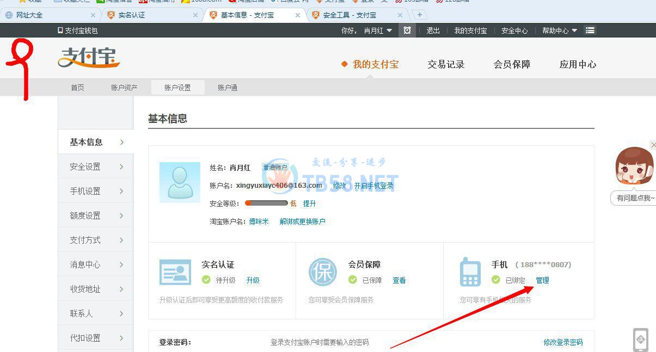
Task: Click the profile avatar picture
Action: tap(180, 182)
